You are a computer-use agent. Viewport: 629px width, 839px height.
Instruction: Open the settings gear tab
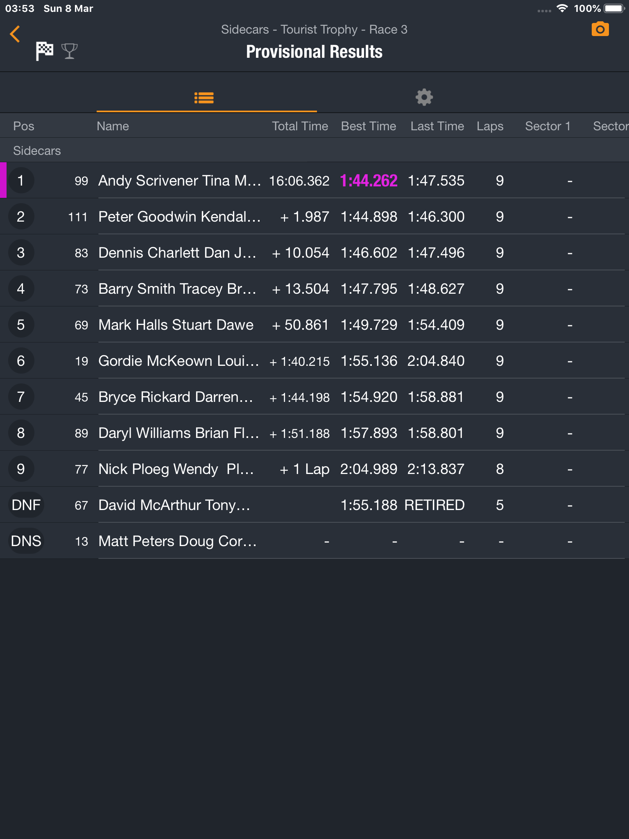(x=424, y=98)
